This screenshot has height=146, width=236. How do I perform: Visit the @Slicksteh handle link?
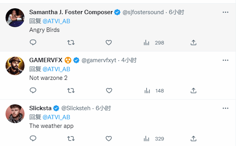click(76, 108)
